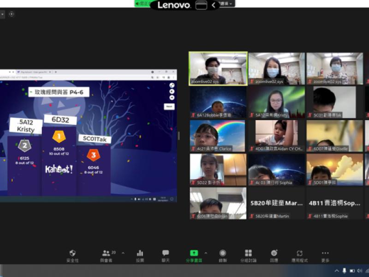This screenshot has height=277, width=369.
Task: Select the 5D01 clouds-background tile
Action: point(335,169)
